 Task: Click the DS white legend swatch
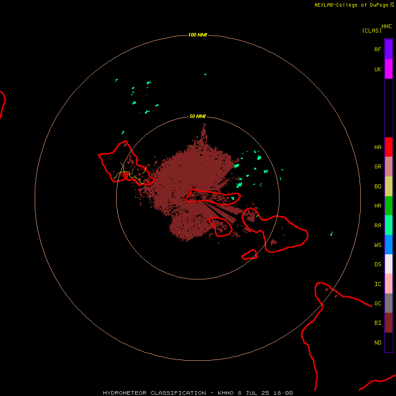pos(389,264)
